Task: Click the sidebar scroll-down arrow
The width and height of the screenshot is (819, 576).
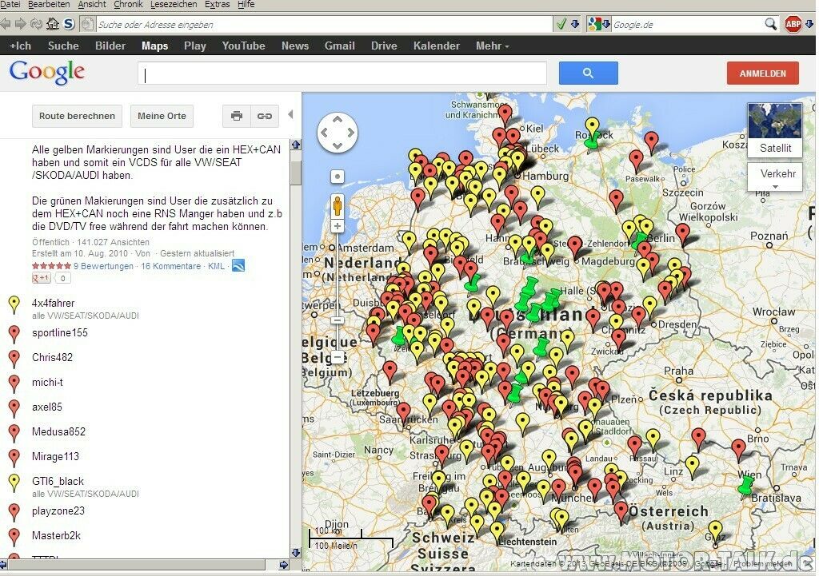Action: click(296, 553)
